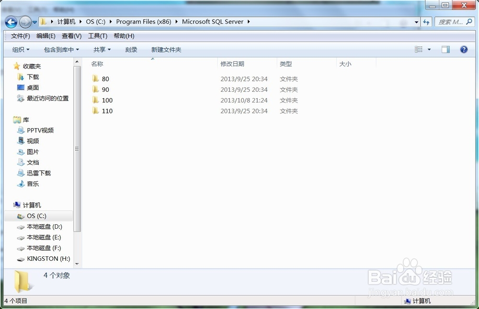
Task: Open the 文件(F) menu
Action: [21, 36]
